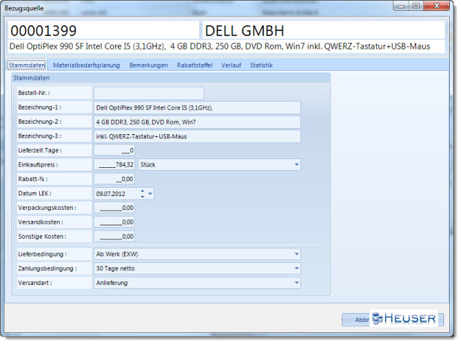Open the Bemerkungen tab
The height and width of the screenshot is (344, 461).
tap(148, 65)
